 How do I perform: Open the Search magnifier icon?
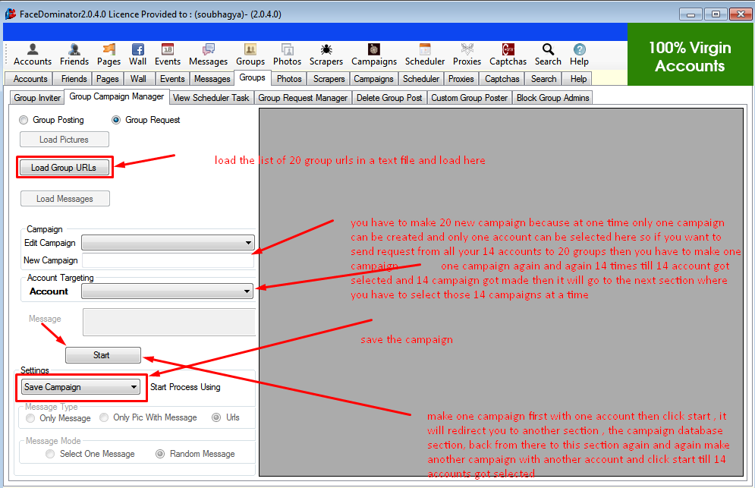pyautogui.click(x=548, y=55)
